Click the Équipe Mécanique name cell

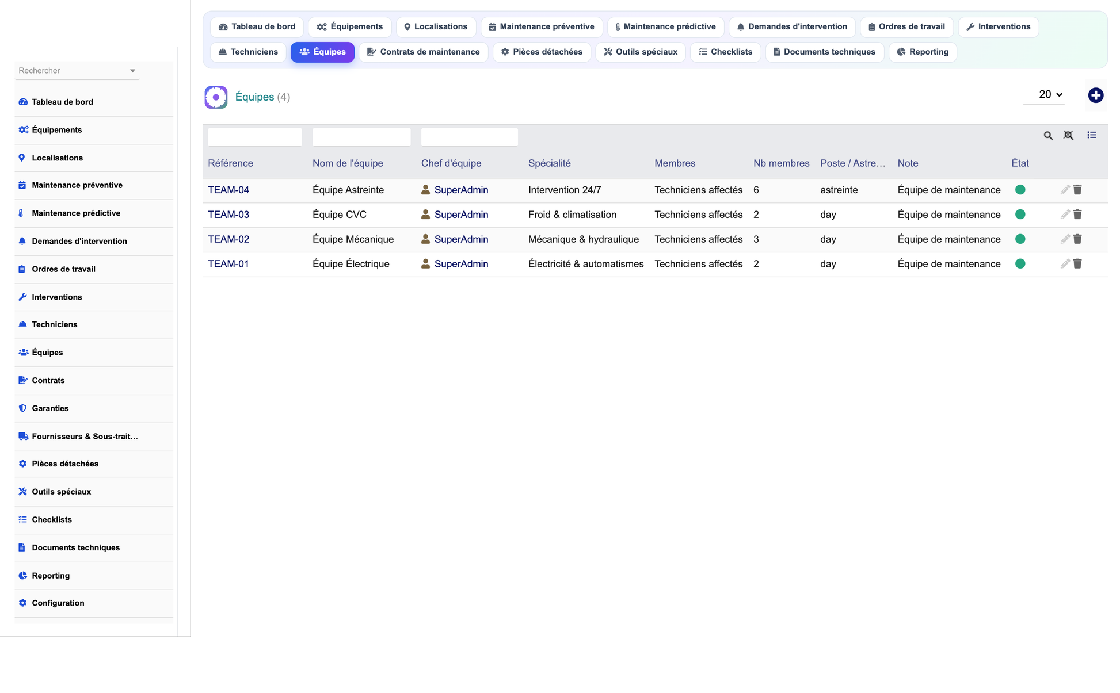coord(353,239)
